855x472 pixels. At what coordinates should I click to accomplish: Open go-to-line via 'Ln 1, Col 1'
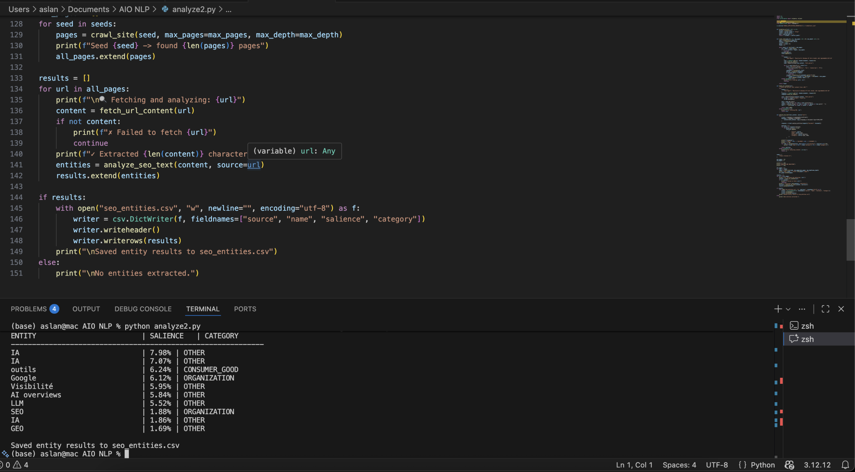pos(634,465)
